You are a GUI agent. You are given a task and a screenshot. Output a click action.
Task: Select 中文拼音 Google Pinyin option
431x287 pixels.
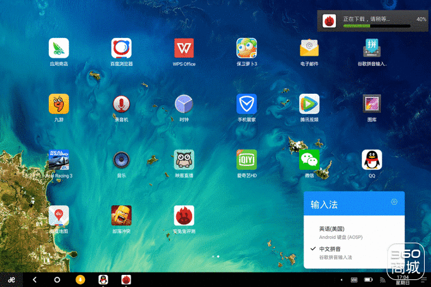354,253
